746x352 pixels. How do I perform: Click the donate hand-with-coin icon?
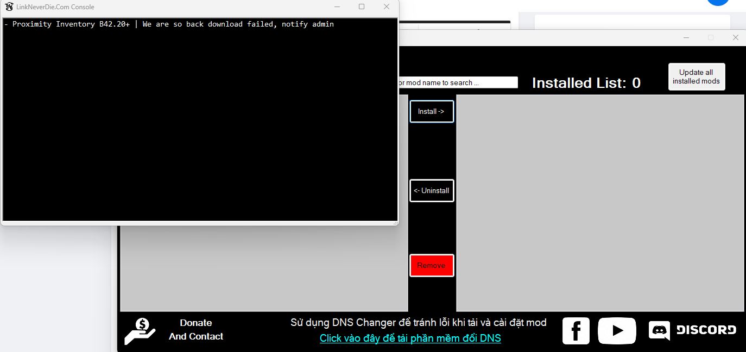pos(140,331)
